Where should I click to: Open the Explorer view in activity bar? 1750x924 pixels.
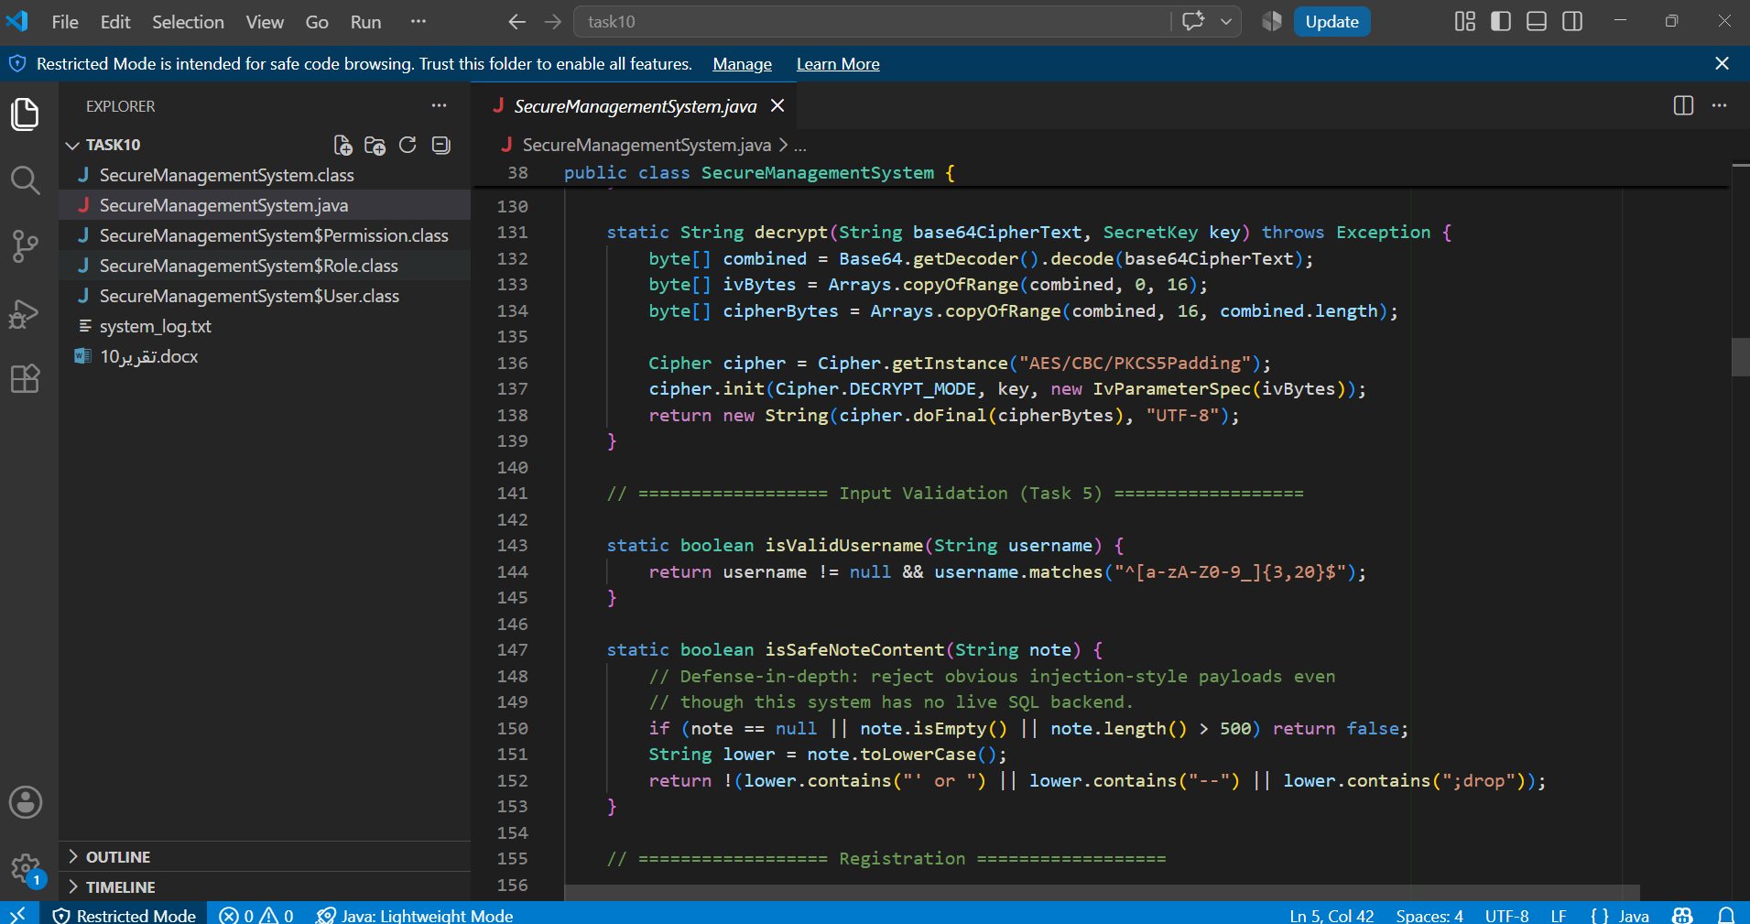(x=25, y=114)
